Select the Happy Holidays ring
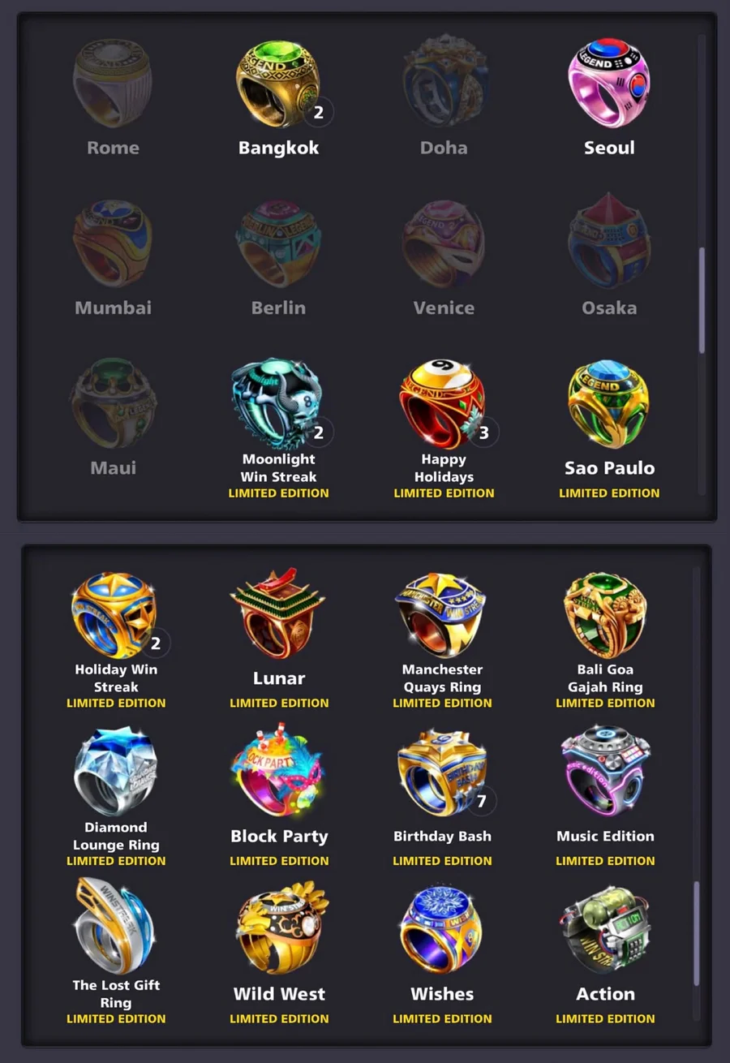 point(444,403)
